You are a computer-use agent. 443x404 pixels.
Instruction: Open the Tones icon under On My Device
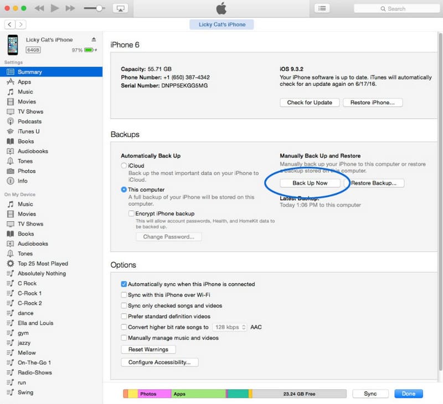[11, 254]
